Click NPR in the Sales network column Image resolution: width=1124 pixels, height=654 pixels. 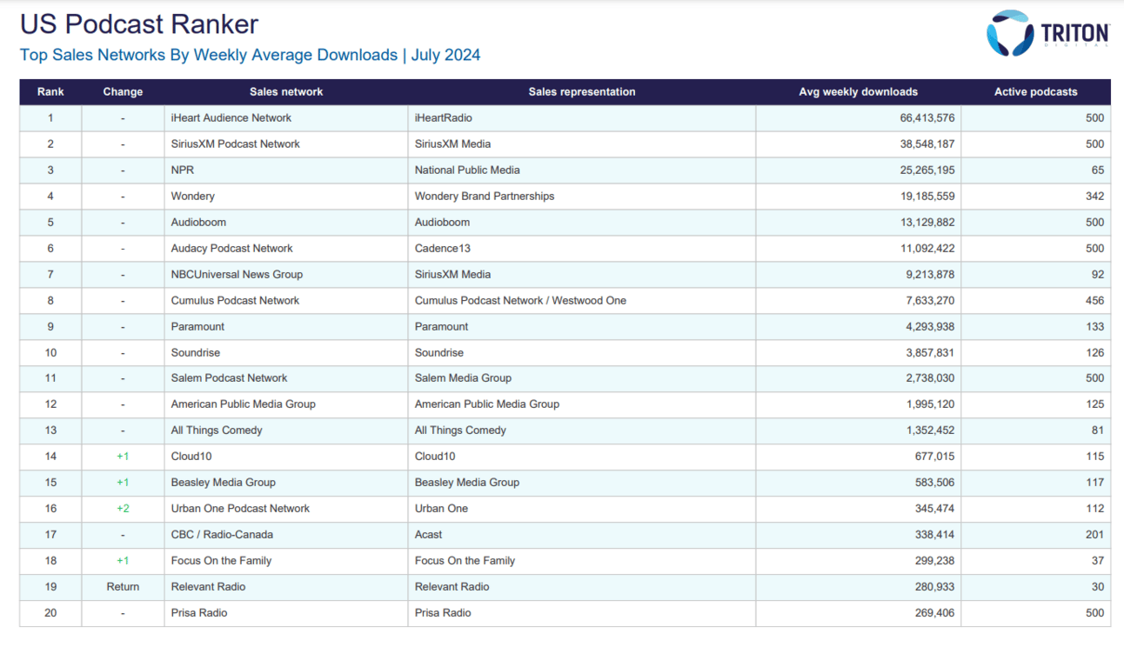(x=183, y=170)
